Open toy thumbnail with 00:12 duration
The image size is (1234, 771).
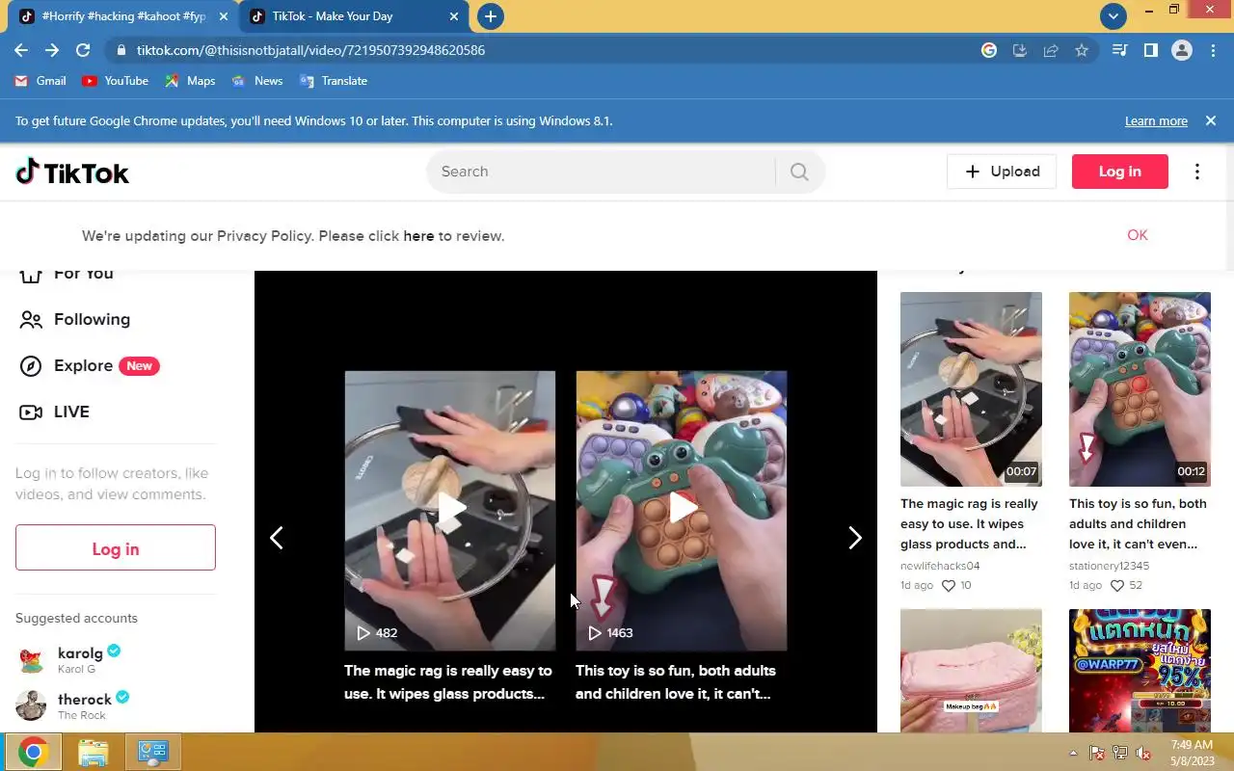(1140, 389)
